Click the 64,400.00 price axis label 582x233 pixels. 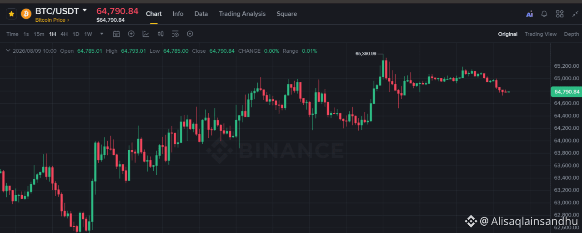pyautogui.click(x=567, y=116)
